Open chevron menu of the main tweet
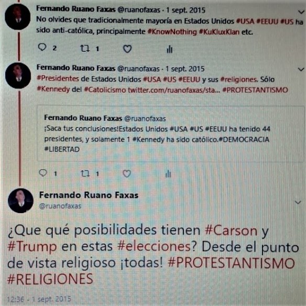306x306 pixels. (298, 202)
